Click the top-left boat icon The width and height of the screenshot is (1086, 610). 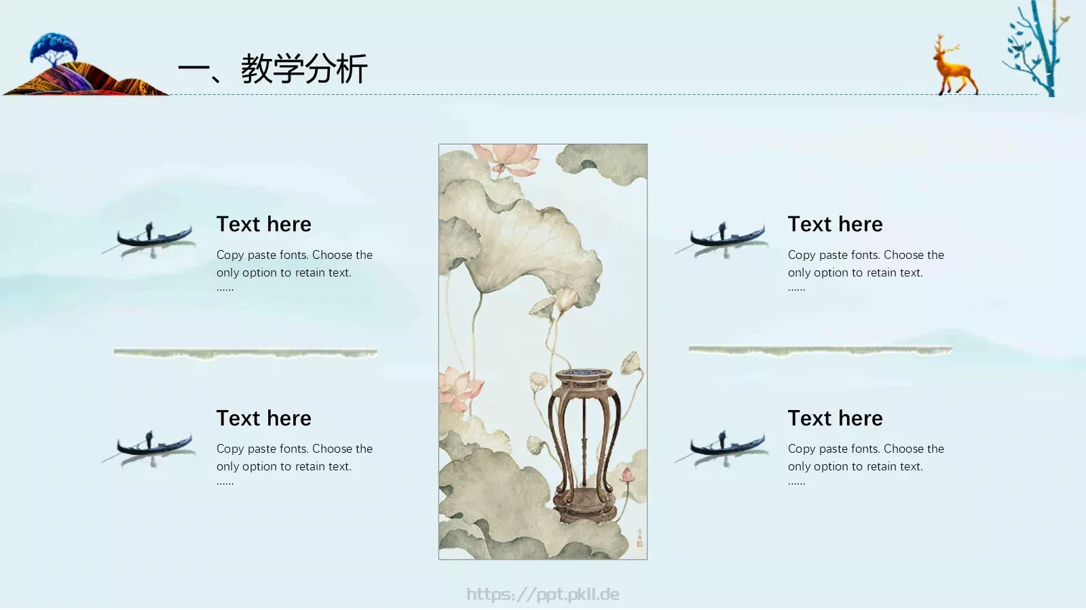point(149,241)
